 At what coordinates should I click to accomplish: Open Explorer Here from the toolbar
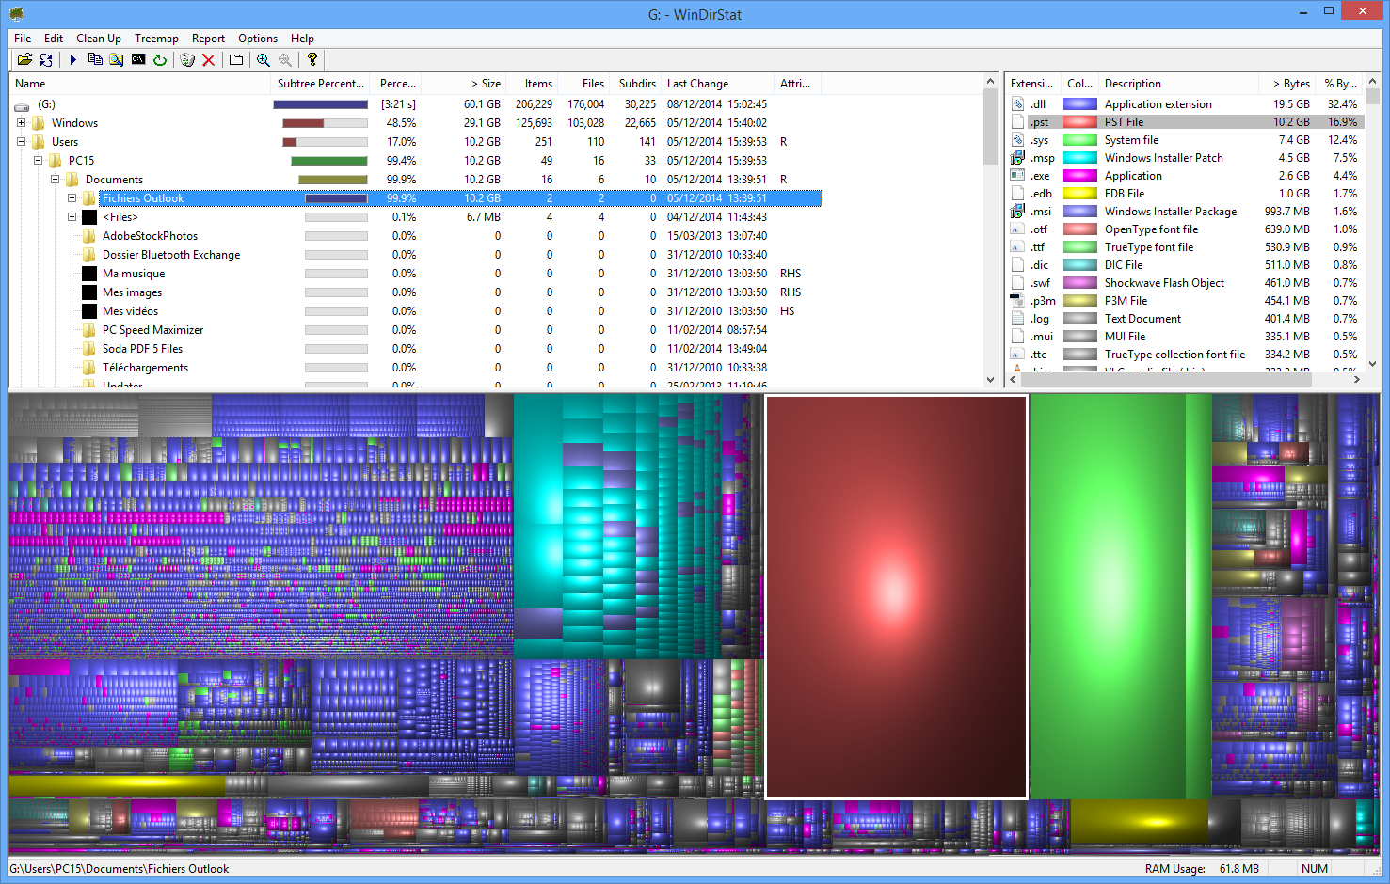tap(117, 60)
